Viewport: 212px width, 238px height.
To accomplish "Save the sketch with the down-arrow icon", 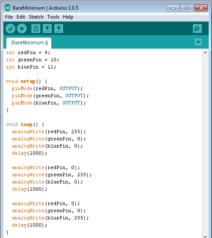I will [59, 29].
